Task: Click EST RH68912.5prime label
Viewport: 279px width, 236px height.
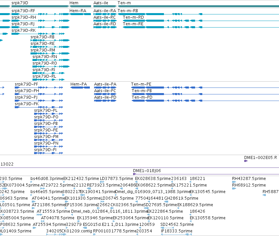Action: tap(249, 185)
